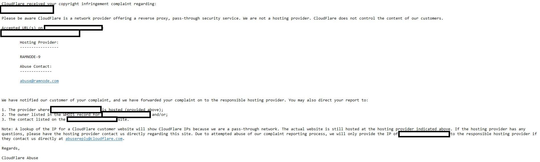Click the CloudFlare Abuse signature text
540x162 pixels.
[20, 158]
